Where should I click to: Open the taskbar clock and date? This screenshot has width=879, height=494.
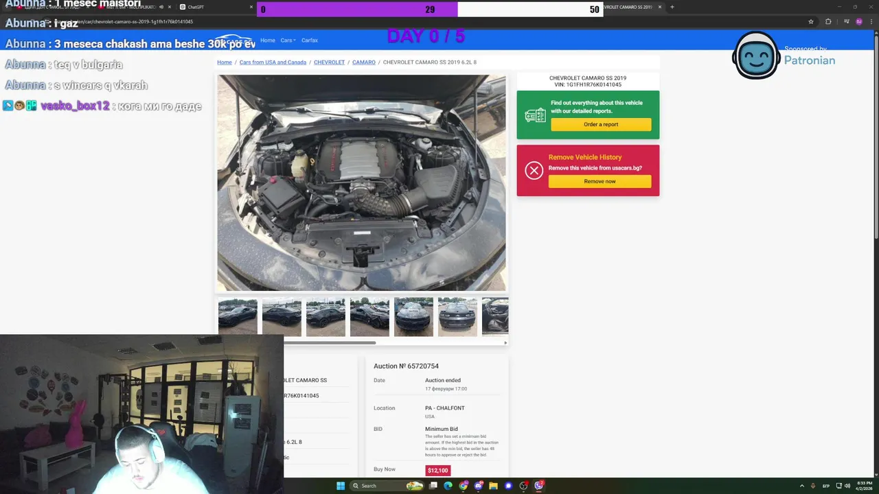pos(864,486)
